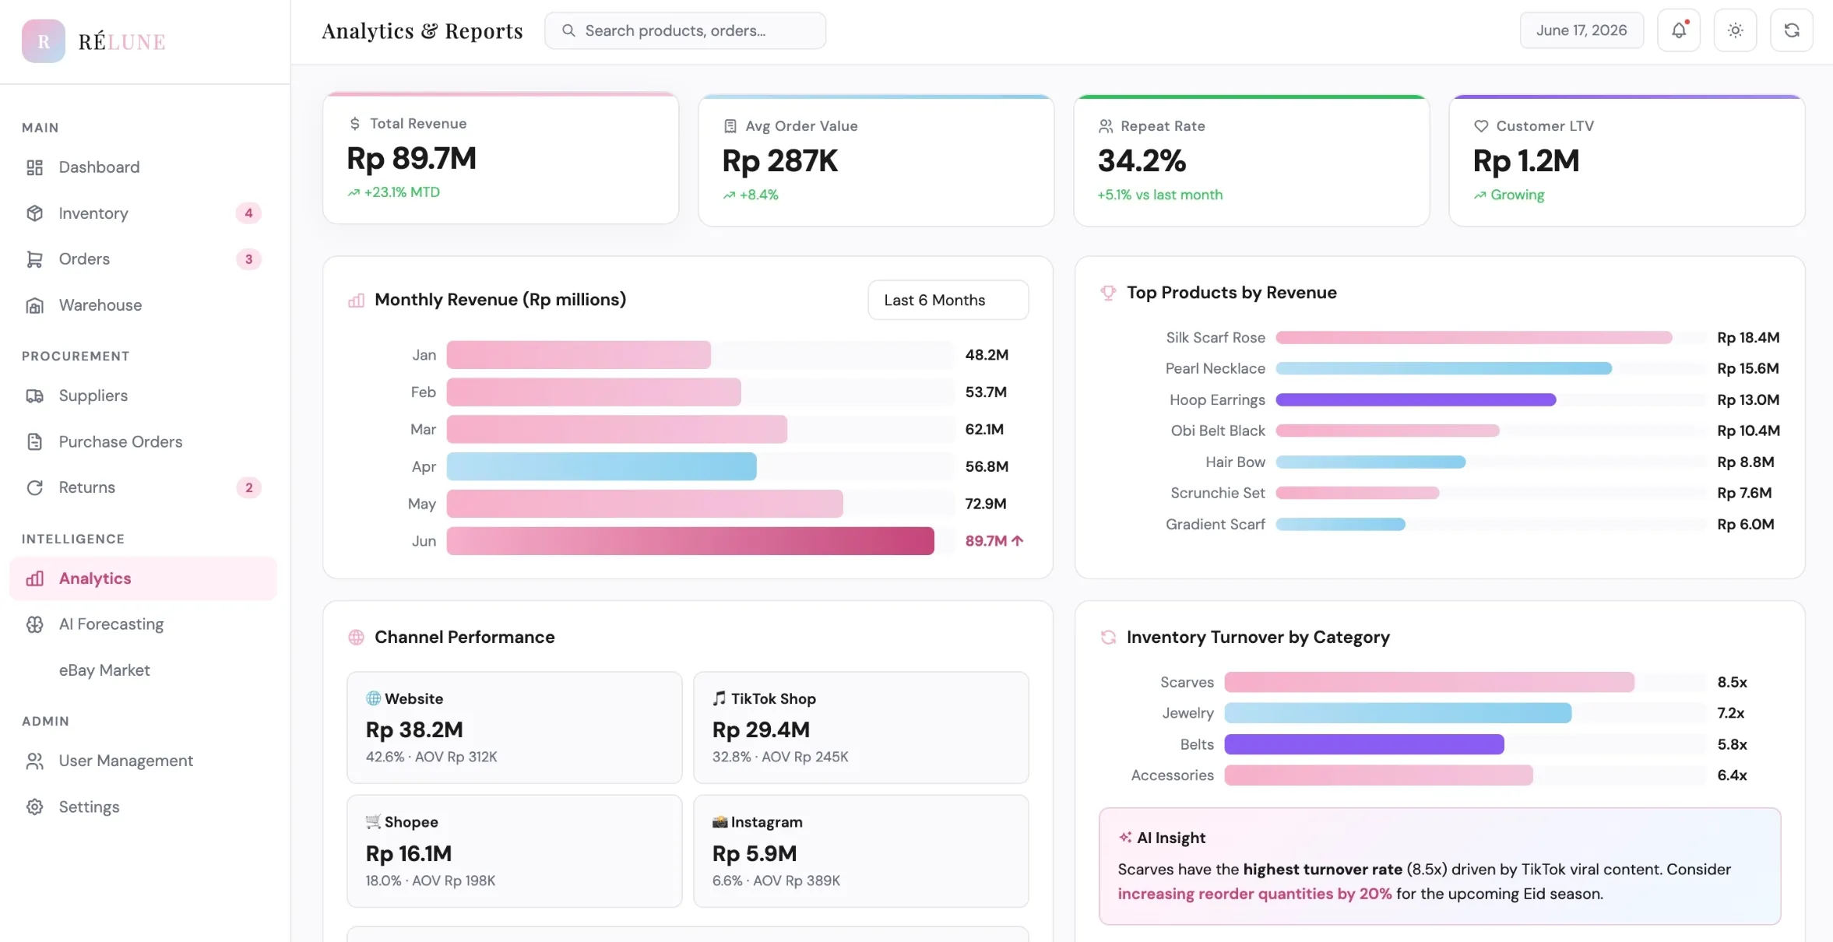
Task: Open the Website channel card
Action: point(514,728)
